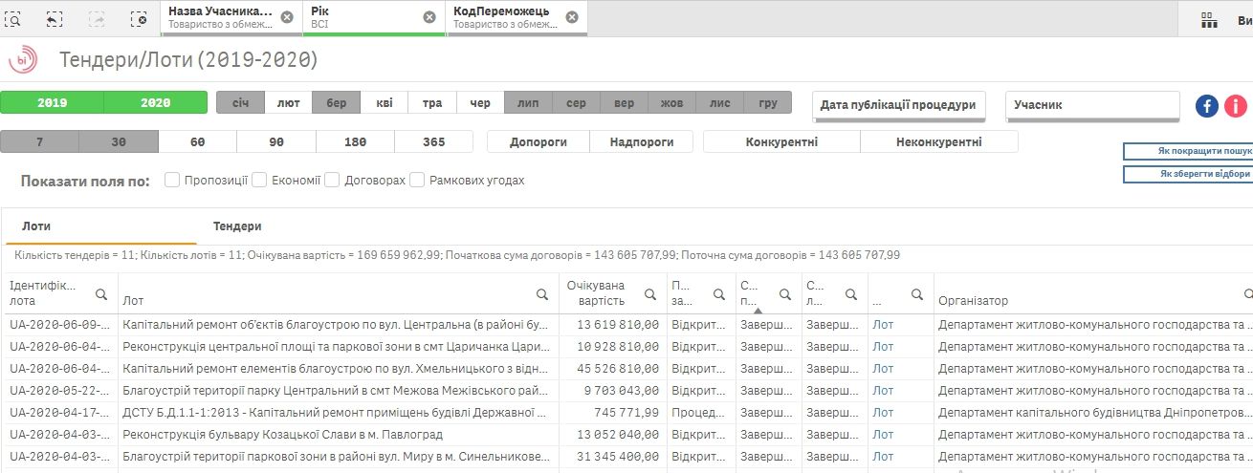Select month лис
The image size is (1253, 473).
719,102
